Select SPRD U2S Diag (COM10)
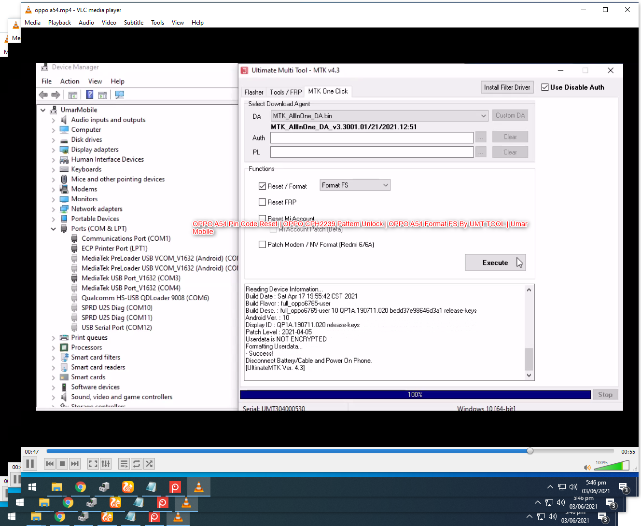641x526 pixels. click(117, 308)
